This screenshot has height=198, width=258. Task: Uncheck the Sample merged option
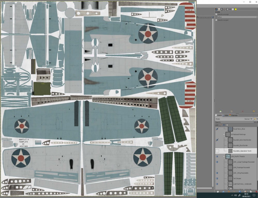[216, 20]
